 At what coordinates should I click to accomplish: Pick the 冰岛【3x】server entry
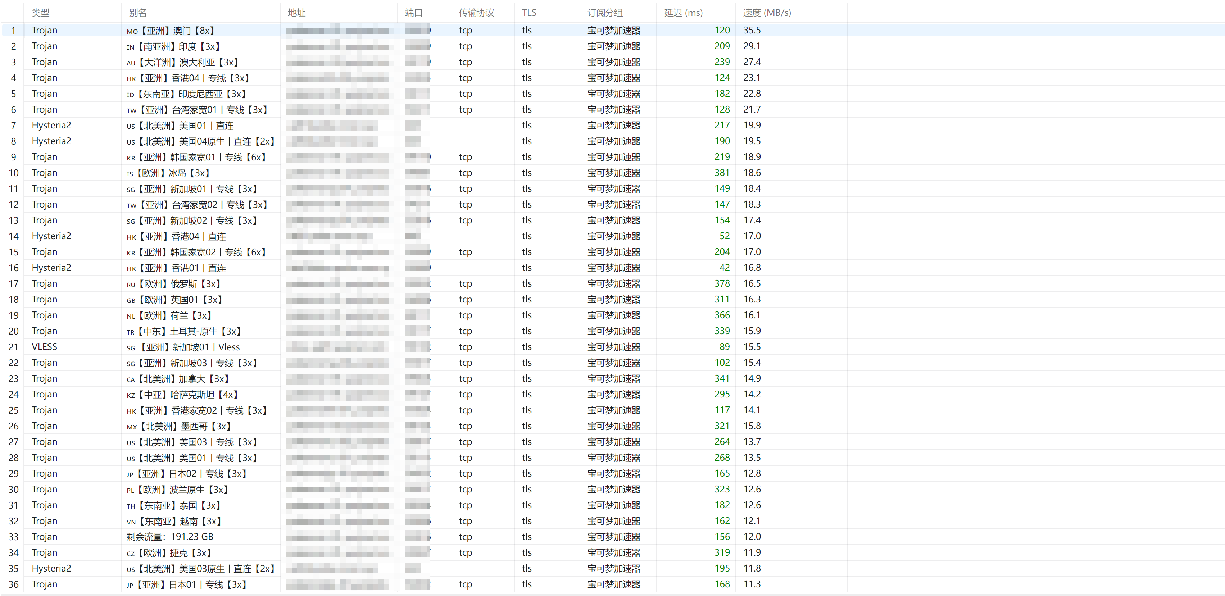pos(612,173)
